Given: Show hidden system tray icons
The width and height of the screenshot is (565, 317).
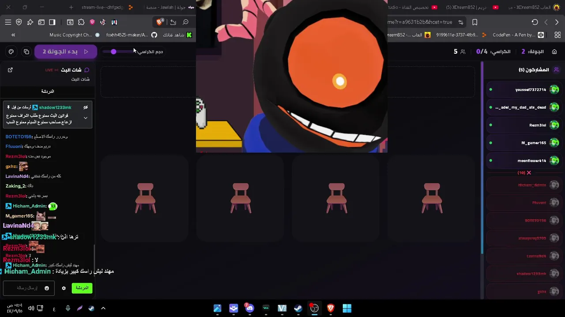Looking at the screenshot, I should click(x=103, y=308).
